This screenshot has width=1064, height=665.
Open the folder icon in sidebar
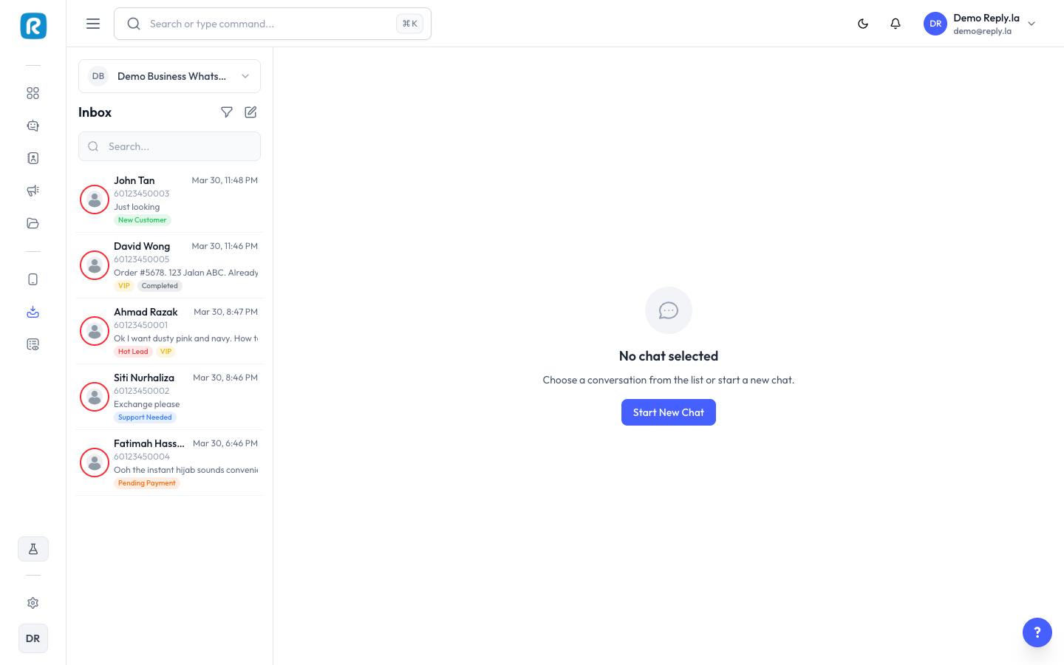(x=33, y=223)
